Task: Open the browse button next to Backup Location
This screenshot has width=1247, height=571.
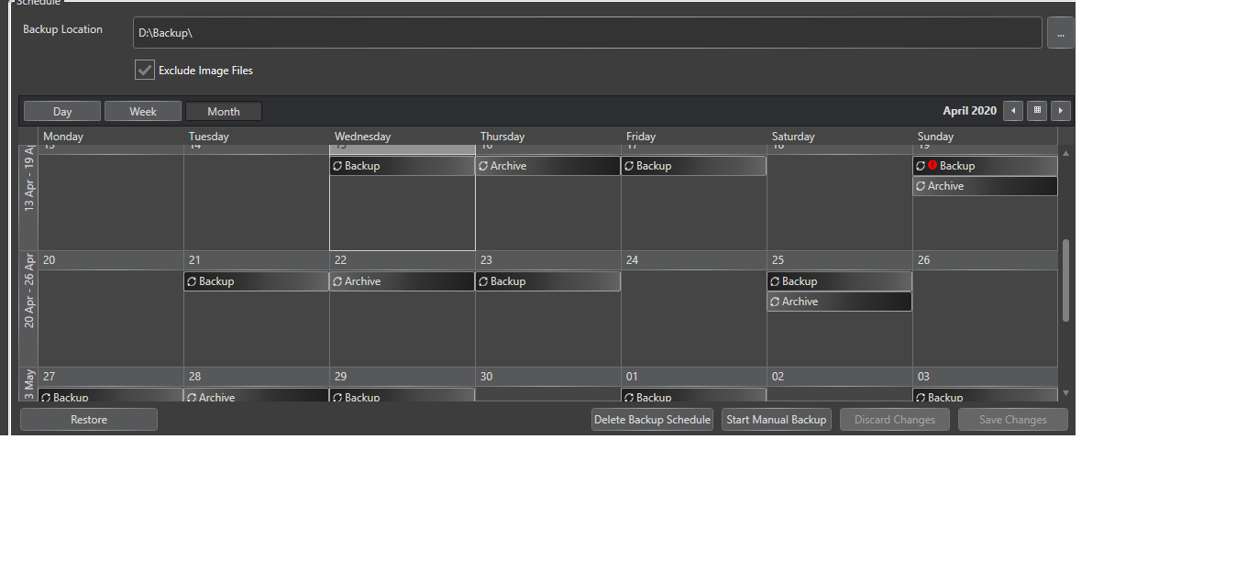Action: [1060, 33]
